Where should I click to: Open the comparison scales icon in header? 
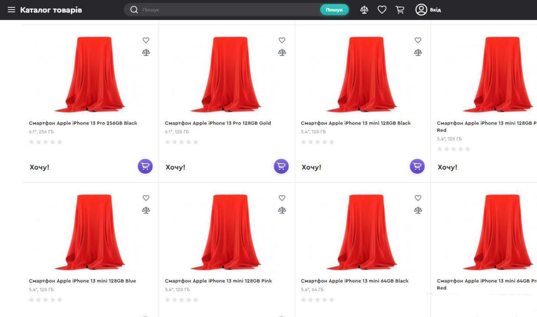[x=364, y=10]
